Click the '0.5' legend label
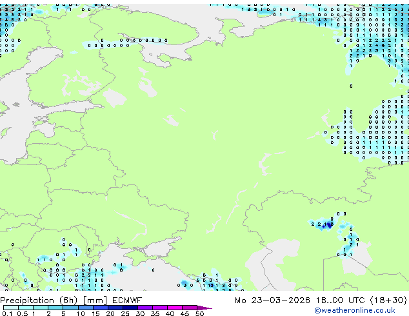Viewport: 409px width, 316px height. click(23, 313)
